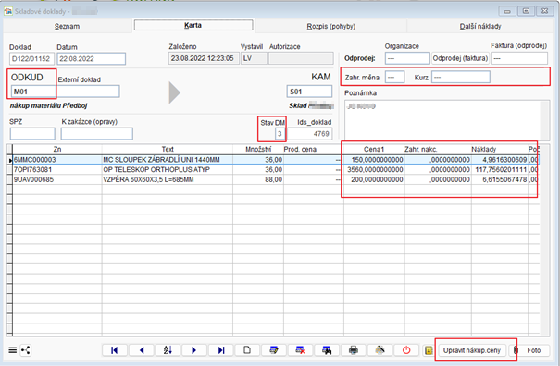Go to next record arrow
This screenshot has height=366, width=560.
[x=194, y=350]
